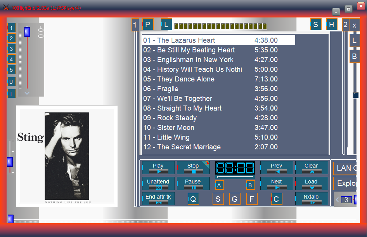
Task: Select preset 4 in the left sidebar
Action: (11, 59)
